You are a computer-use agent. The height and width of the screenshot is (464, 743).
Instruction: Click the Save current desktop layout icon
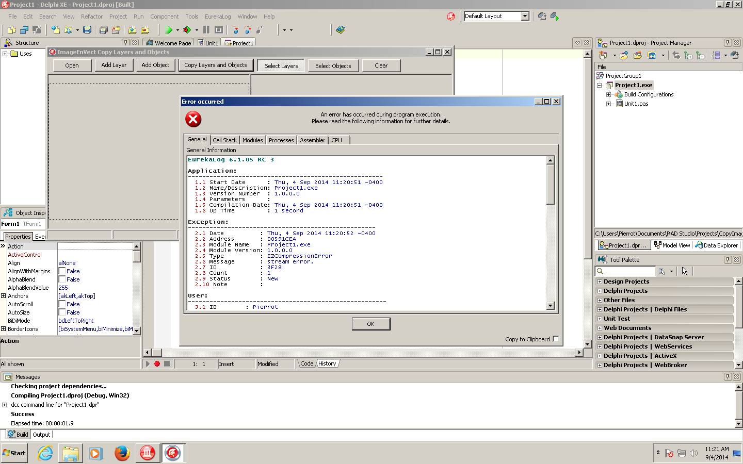tap(542, 16)
